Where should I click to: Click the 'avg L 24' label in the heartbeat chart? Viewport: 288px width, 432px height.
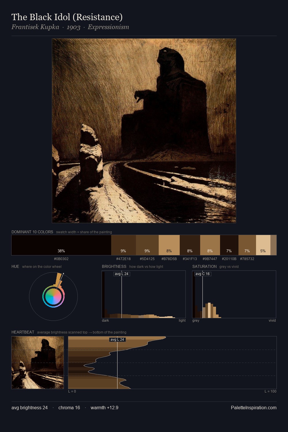(117, 340)
